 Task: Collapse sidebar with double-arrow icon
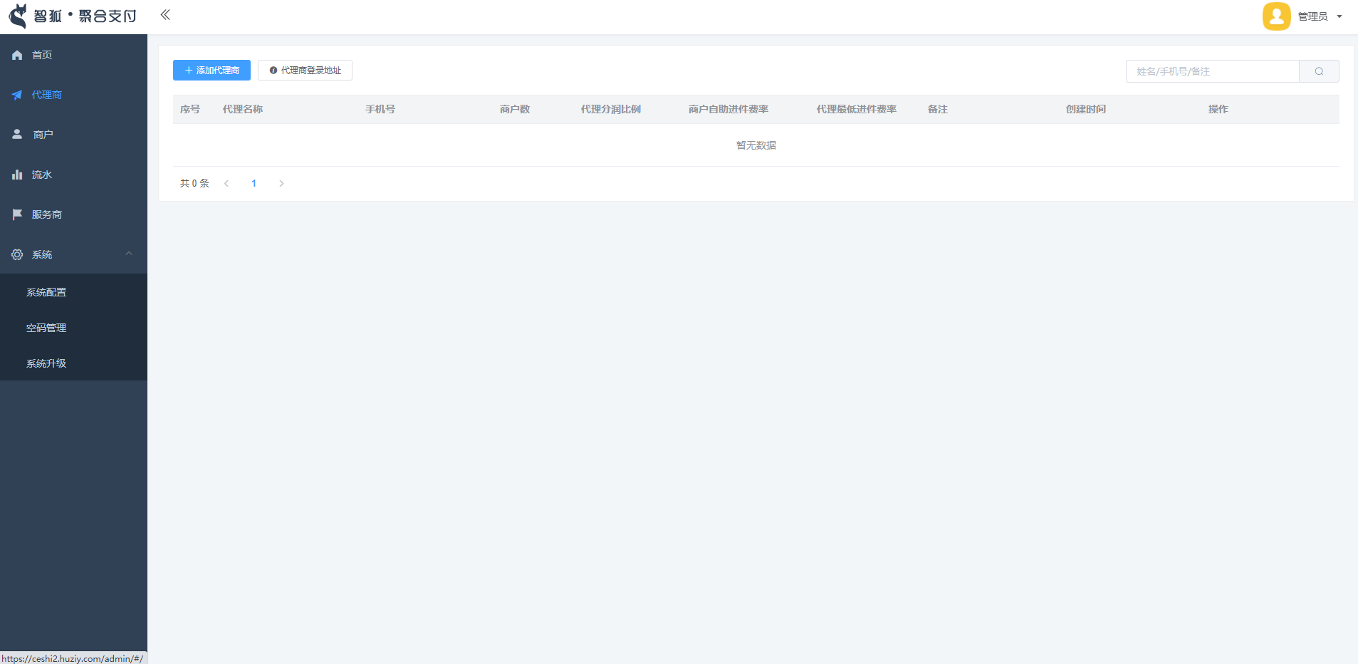click(x=165, y=15)
